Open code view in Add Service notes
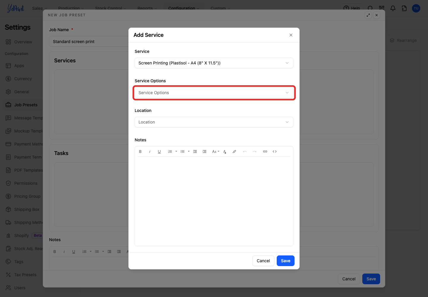This screenshot has width=428, height=297. click(275, 151)
